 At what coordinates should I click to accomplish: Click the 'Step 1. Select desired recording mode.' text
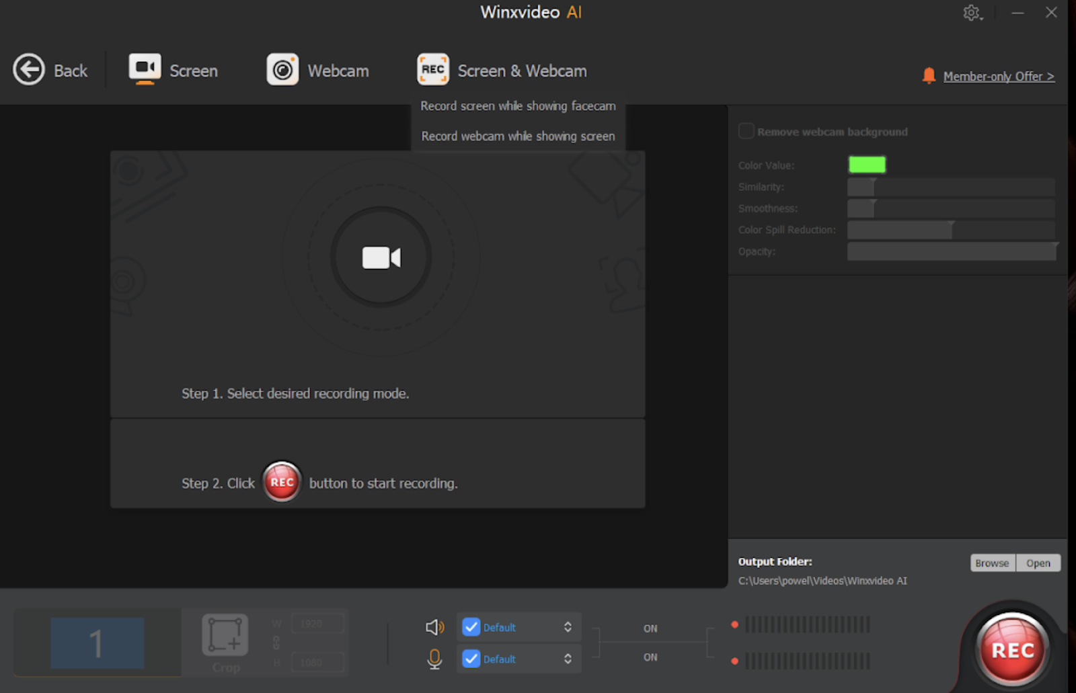pos(295,393)
